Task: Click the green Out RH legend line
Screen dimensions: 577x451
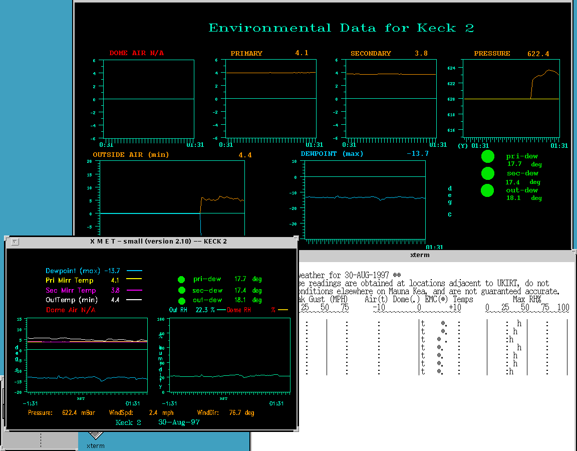Action: coord(221,310)
